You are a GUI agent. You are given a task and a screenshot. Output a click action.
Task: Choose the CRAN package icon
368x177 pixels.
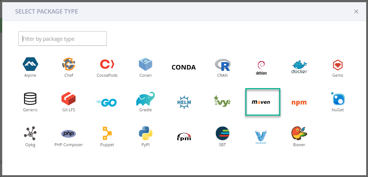pos(222,67)
